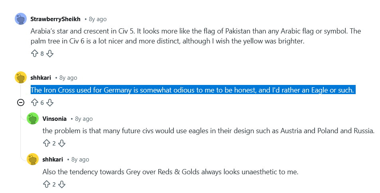380x193 pixels.
Task: Open Vinsonia's avatar profile
Action: pyautogui.click(x=33, y=118)
